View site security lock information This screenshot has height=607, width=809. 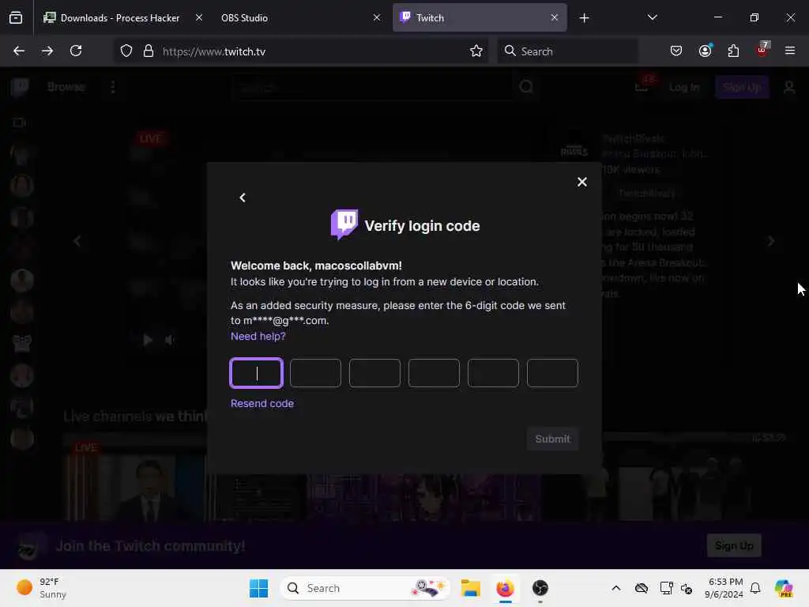click(148, 51)
